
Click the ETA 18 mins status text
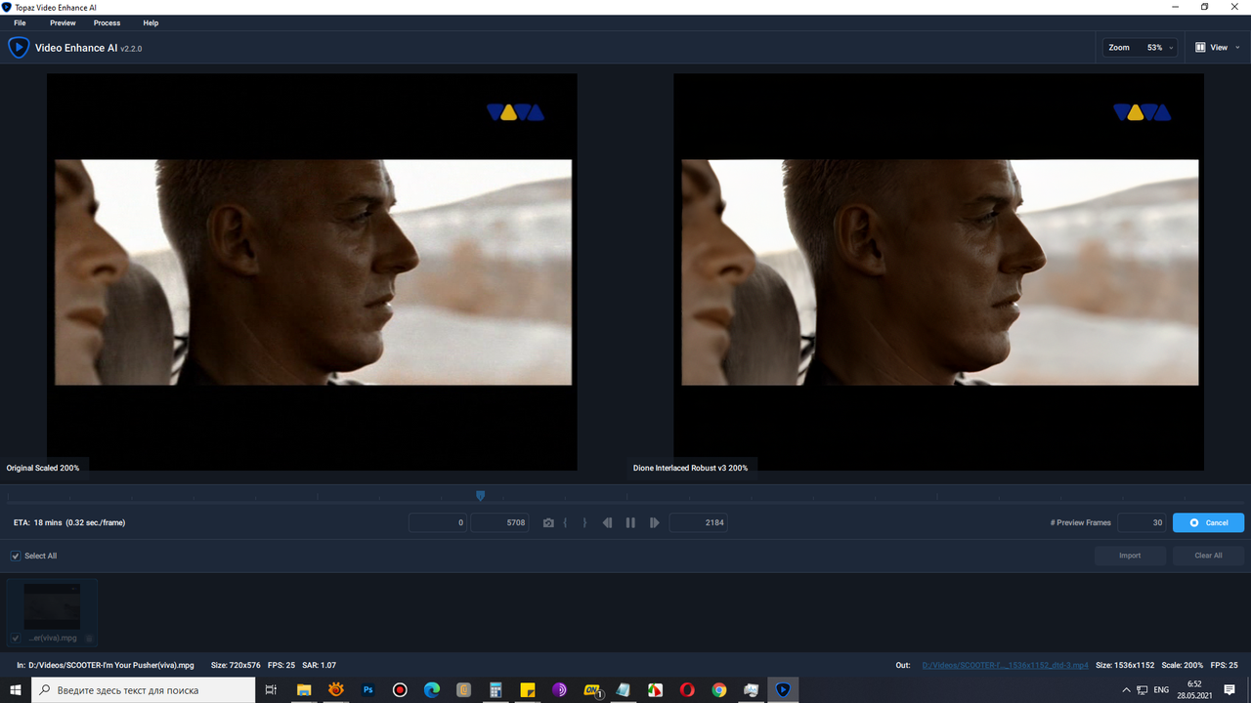coord(69,523)
